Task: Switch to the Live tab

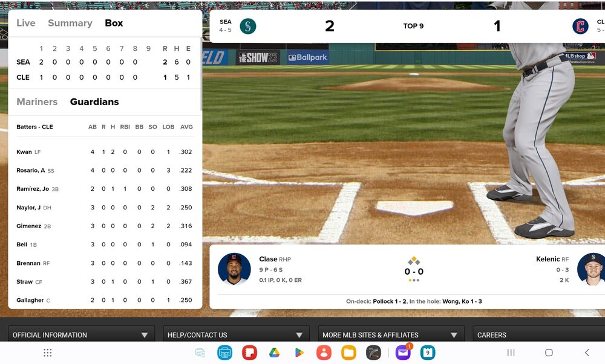Action: click(26, 23)
